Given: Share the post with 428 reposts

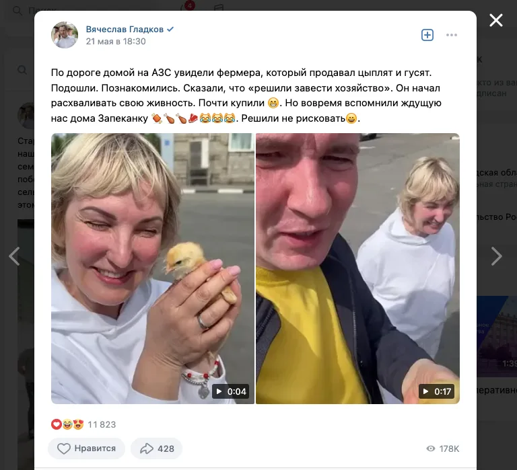Looking at the screenshot, I should coord(157,448).
